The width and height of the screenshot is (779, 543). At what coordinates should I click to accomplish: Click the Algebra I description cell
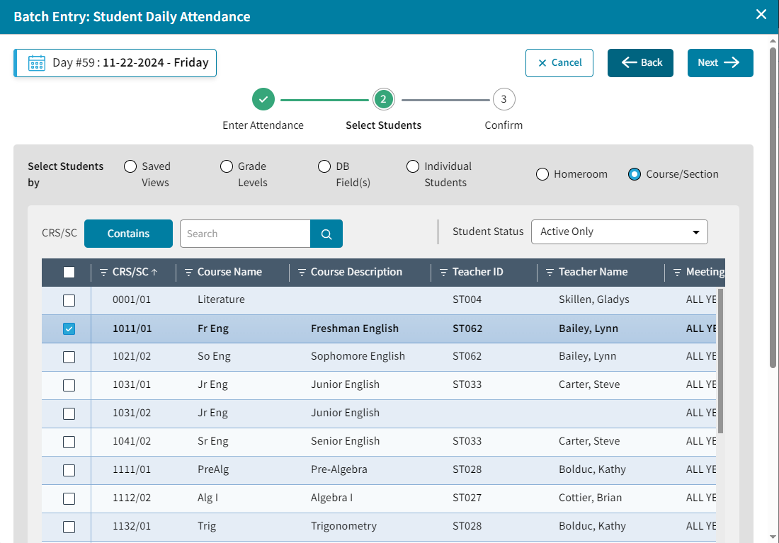332,498
